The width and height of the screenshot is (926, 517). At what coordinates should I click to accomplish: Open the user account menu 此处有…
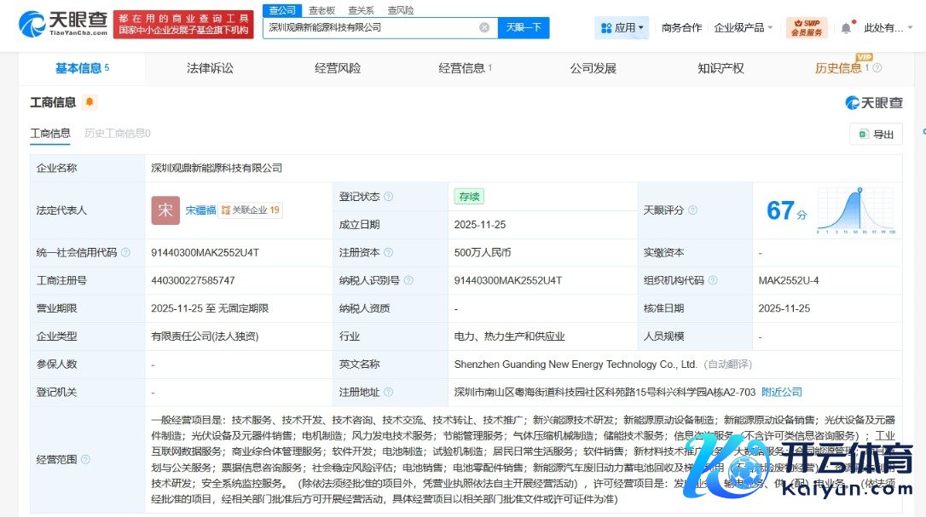tap(888, 27)
